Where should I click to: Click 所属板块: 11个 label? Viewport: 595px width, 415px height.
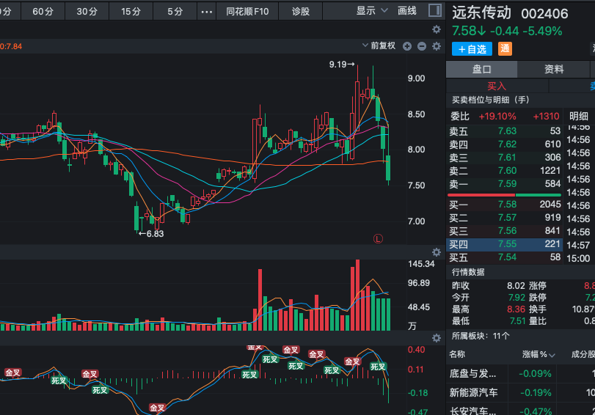pyautogui.click(x=481, y=336)
